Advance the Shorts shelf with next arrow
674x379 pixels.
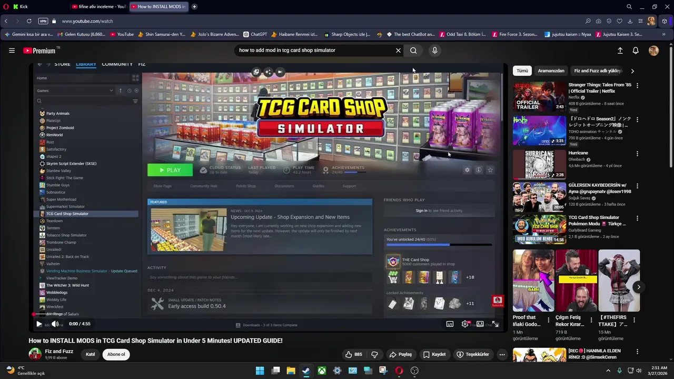[638, 287]
